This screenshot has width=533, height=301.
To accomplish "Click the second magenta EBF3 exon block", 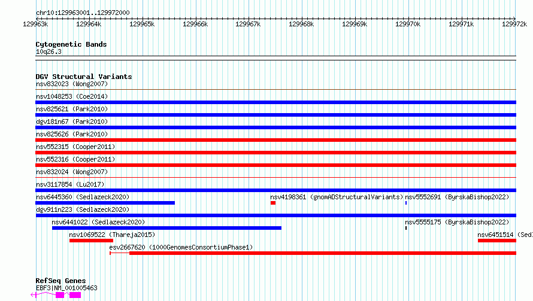I will tap(75, 295).
